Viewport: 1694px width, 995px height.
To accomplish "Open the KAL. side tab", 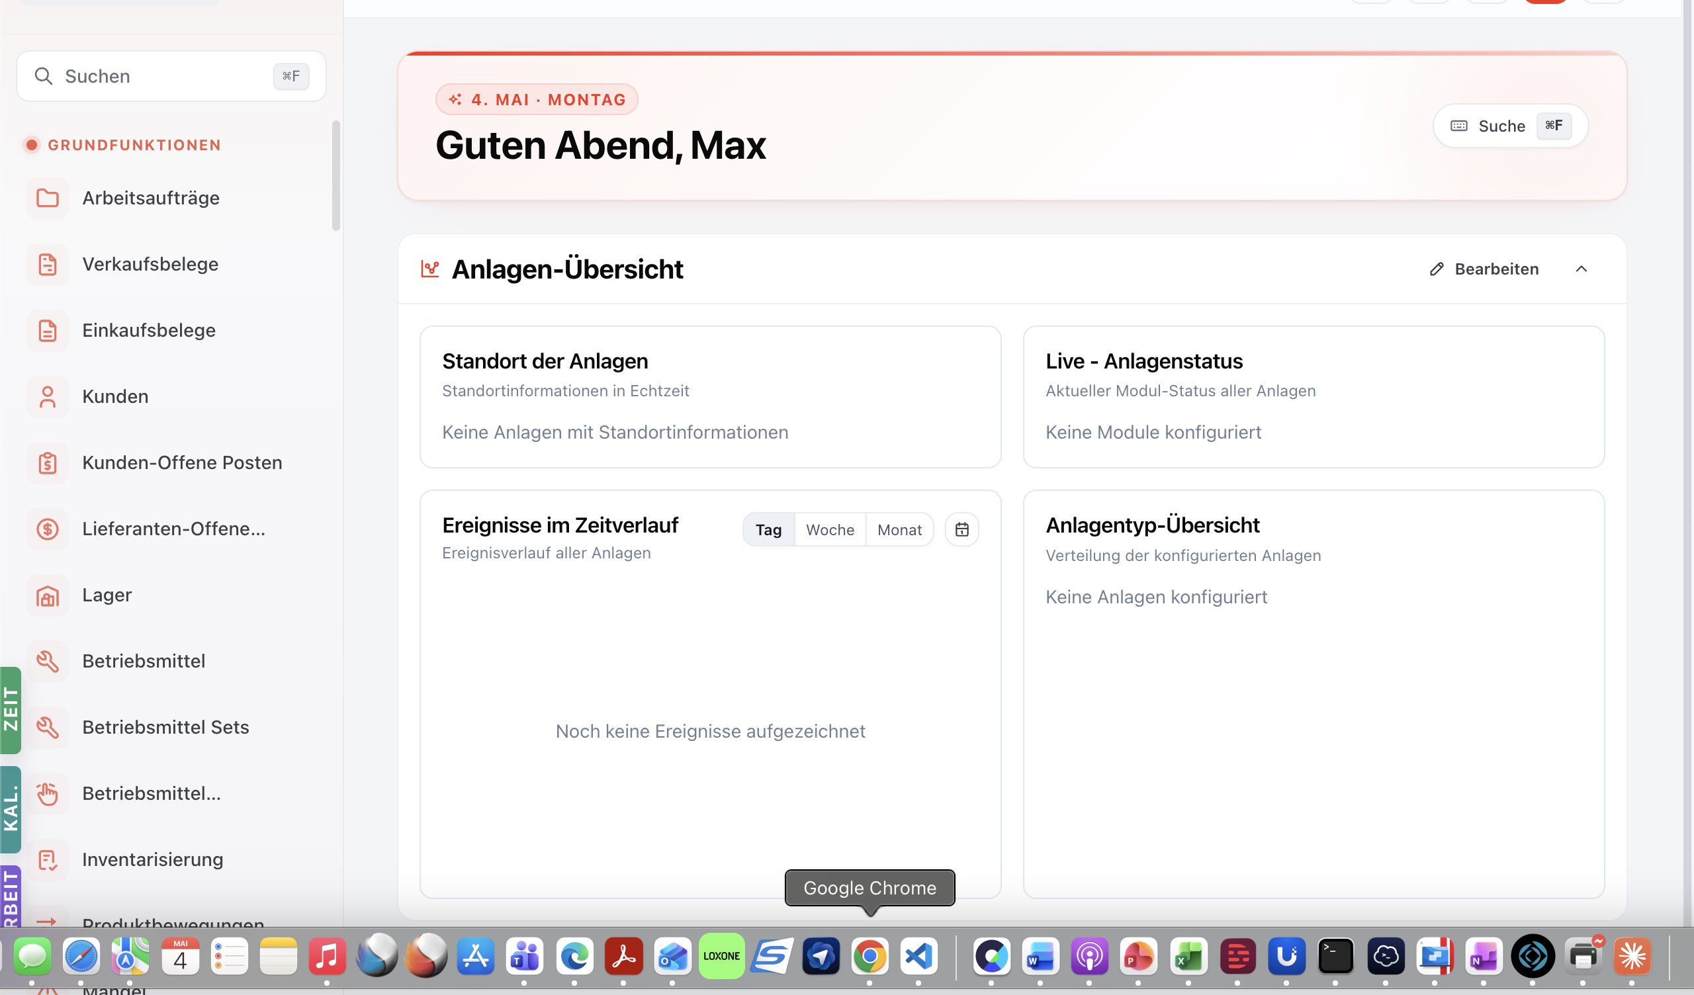I will [x=10, y=810].
